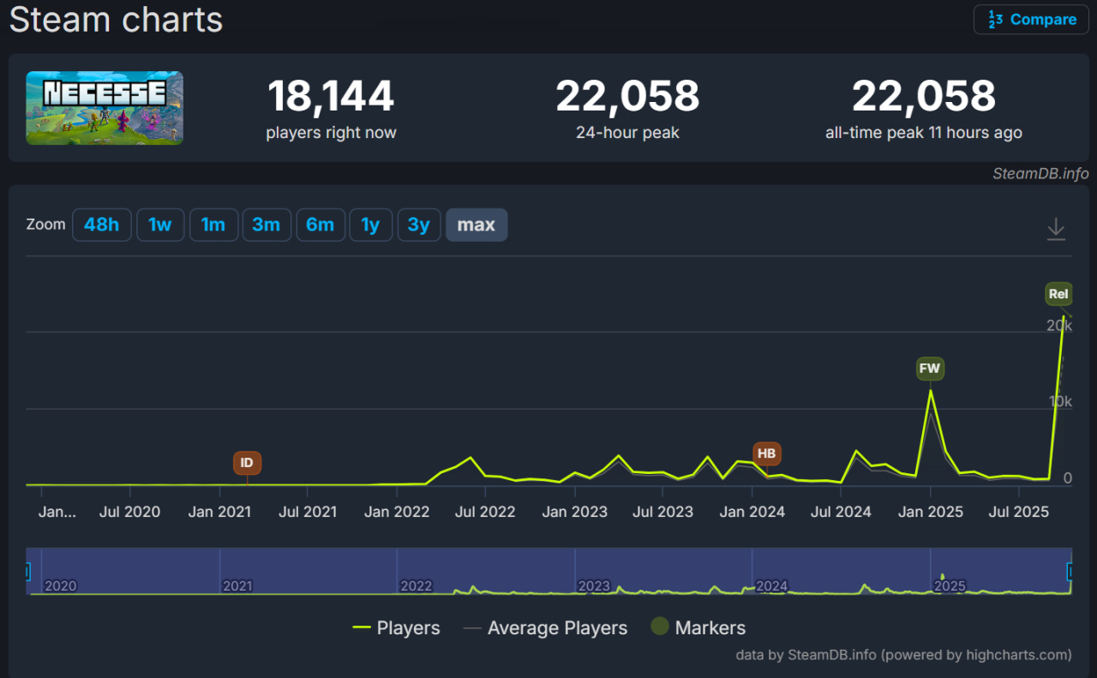
Task: Click the Zoom label beside range buttons
Action: point(45,225)
